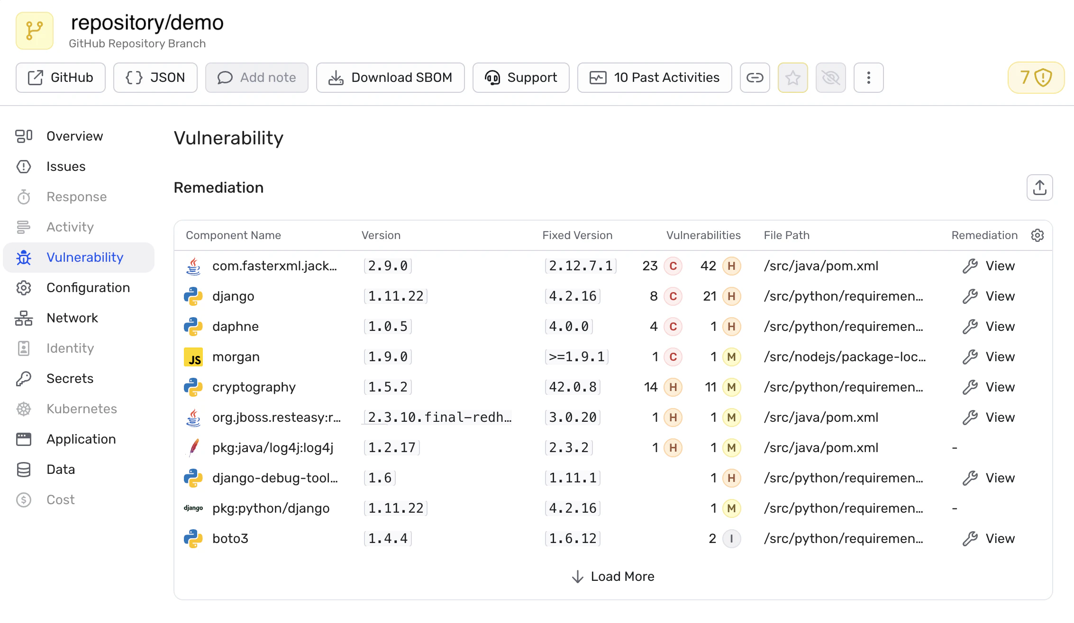Click the log4j feather icon

[193, 448]
